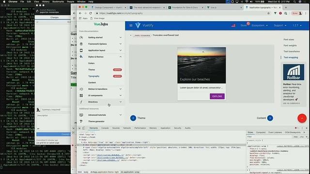This screenshot has height=174, width=310.
Task: Open the Chrome Bookmarks menu
Action: (58, 1)
